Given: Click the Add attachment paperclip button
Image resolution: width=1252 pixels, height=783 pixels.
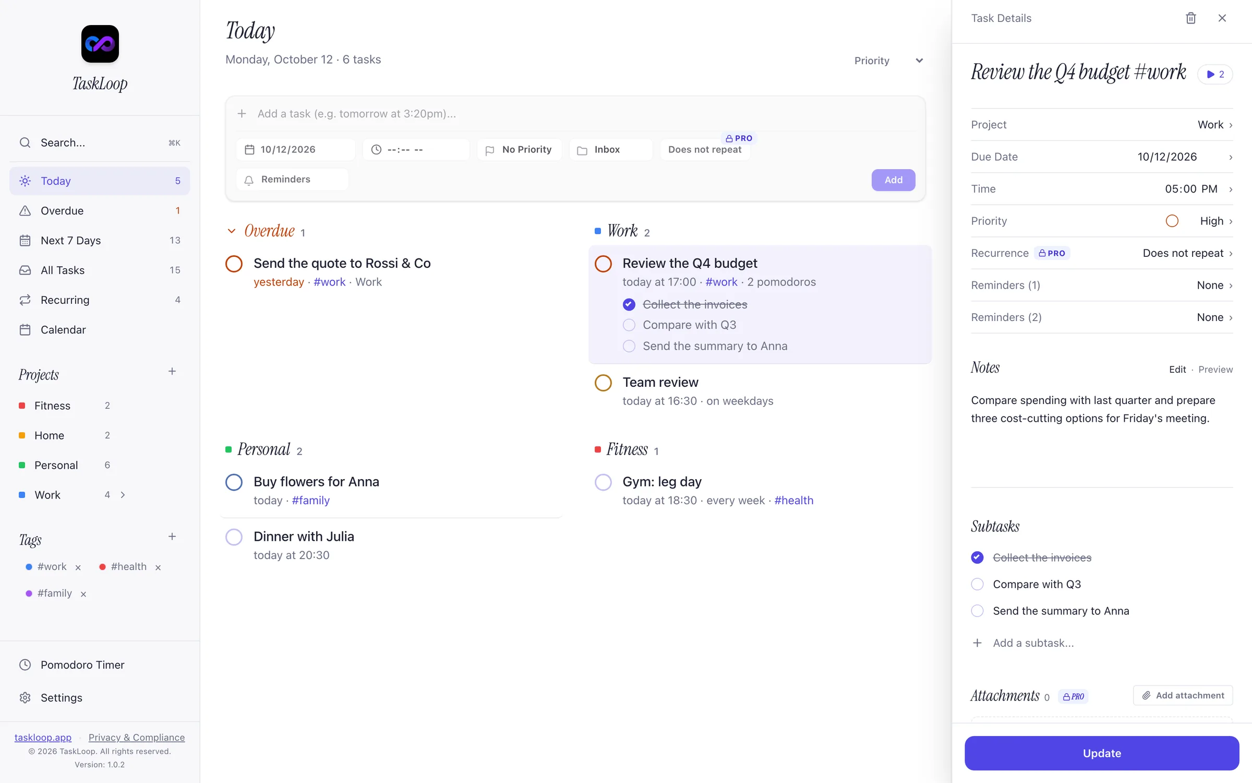Looking at the screenshot, I should pyautogui.click(x=1183, y=695).
